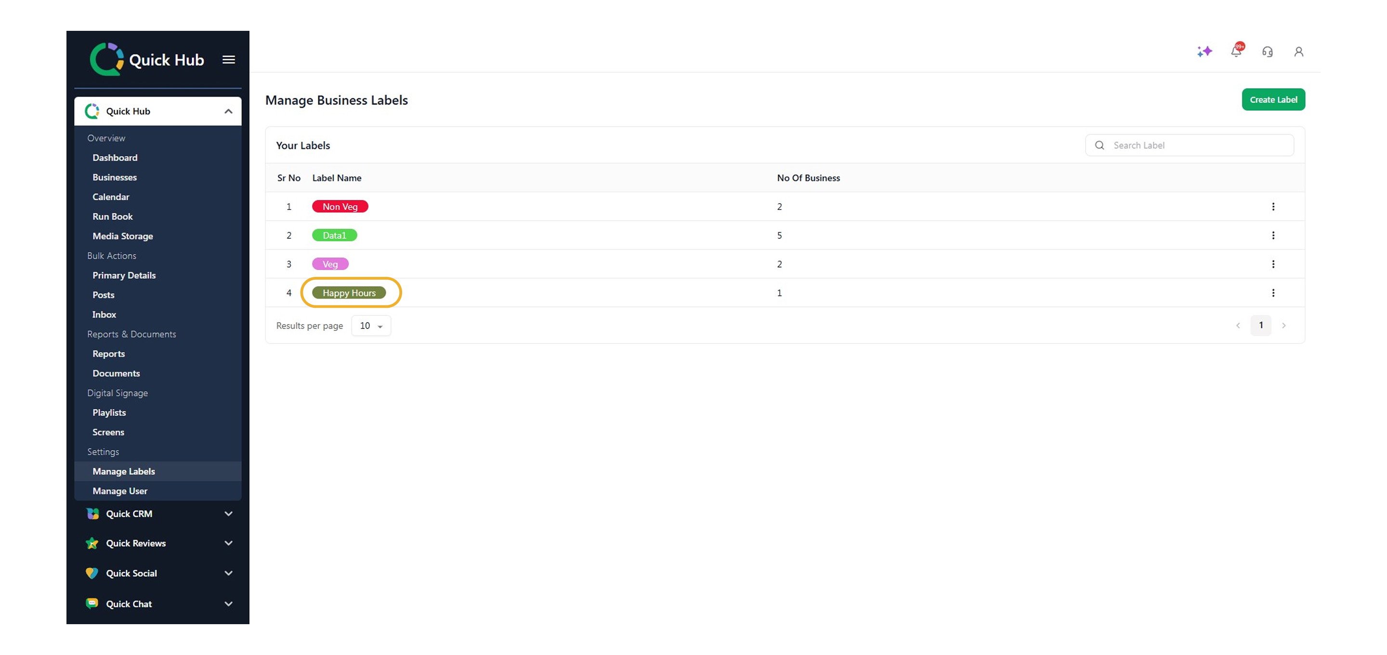
Task: Open the AI sparkle assistant icon
Action: tap(1204, 52)
